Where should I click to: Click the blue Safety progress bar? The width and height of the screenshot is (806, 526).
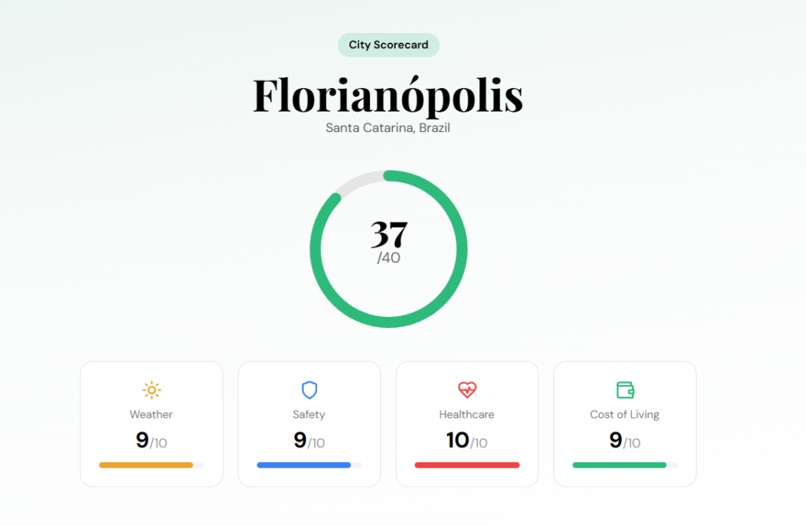[x=304, y=465]
